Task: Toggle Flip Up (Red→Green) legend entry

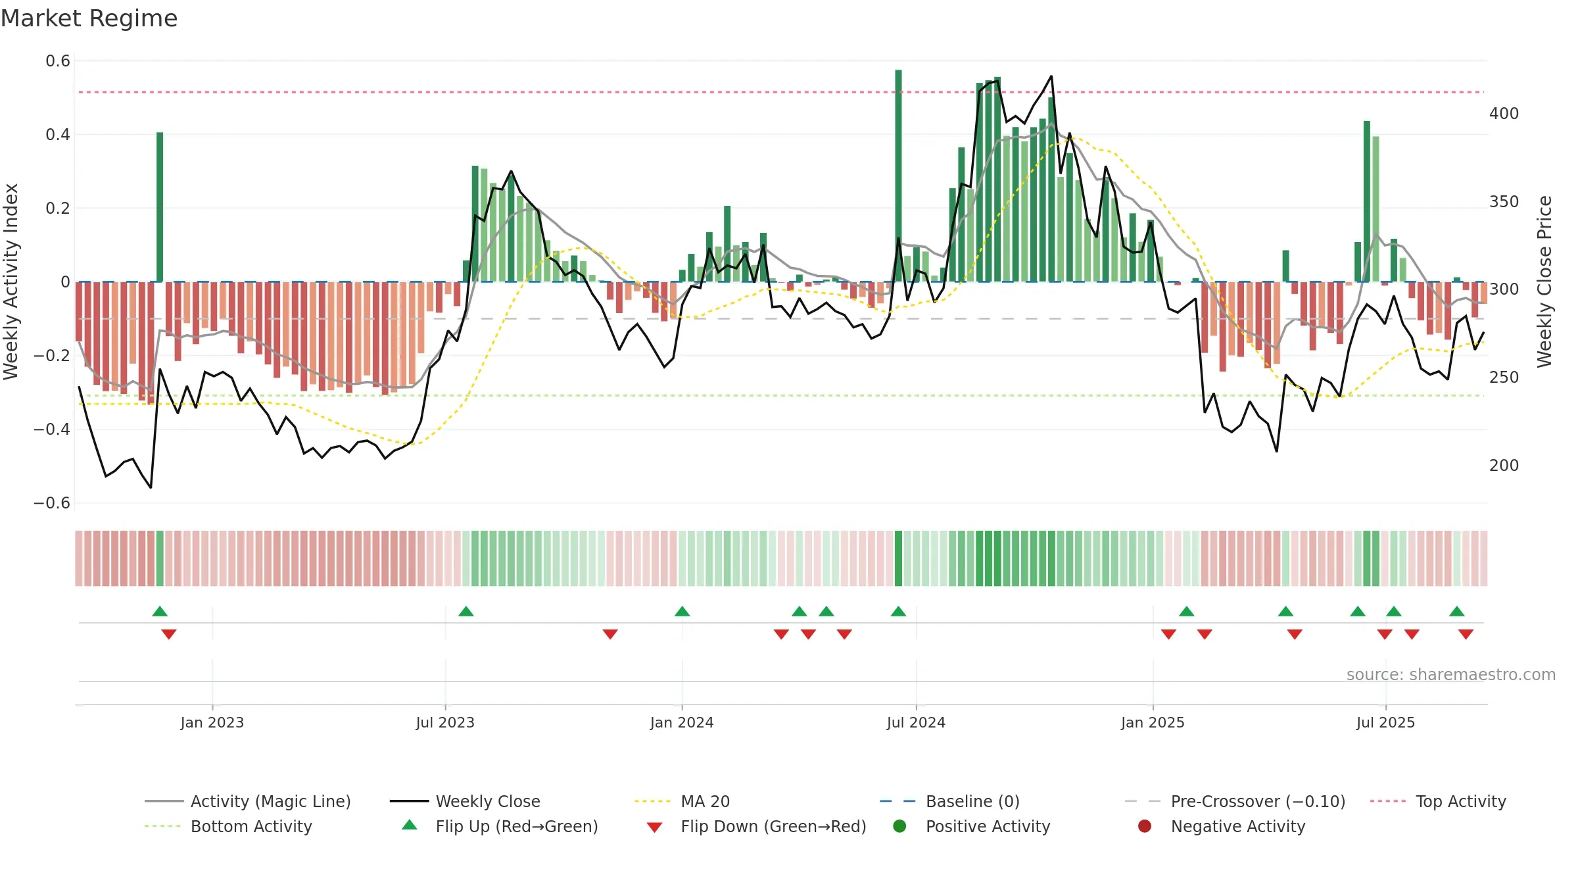Action: click(500, 826)
